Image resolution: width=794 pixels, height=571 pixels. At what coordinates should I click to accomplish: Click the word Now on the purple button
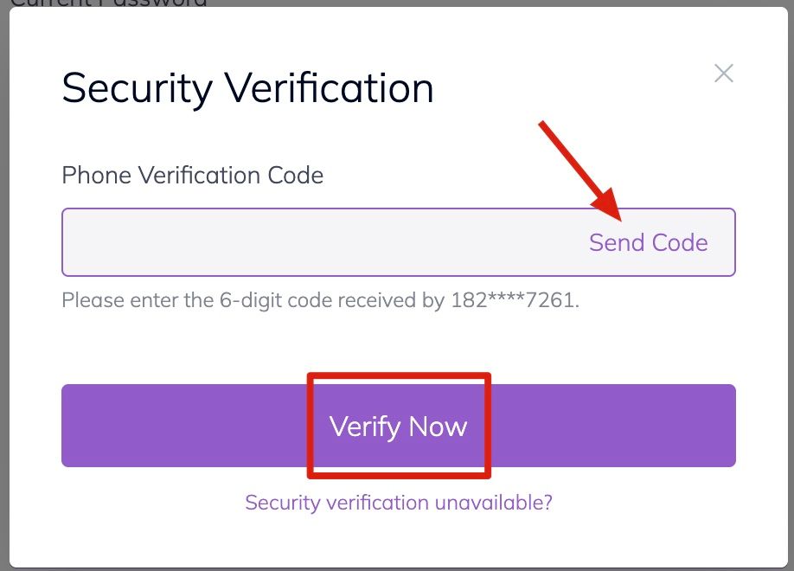point(438,427)
